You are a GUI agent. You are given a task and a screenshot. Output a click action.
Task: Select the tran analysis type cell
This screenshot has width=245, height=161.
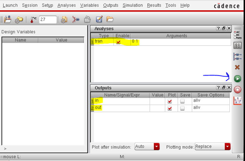pyautogui.click(x=104, y=42)
